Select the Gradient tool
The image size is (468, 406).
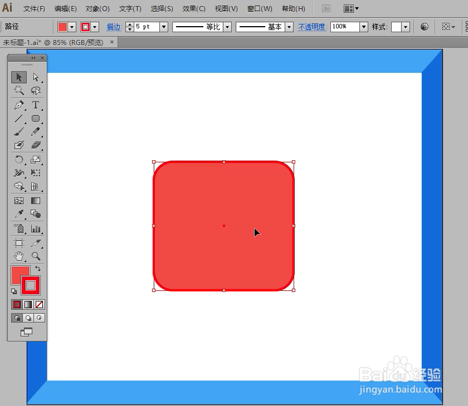point(36,201)
